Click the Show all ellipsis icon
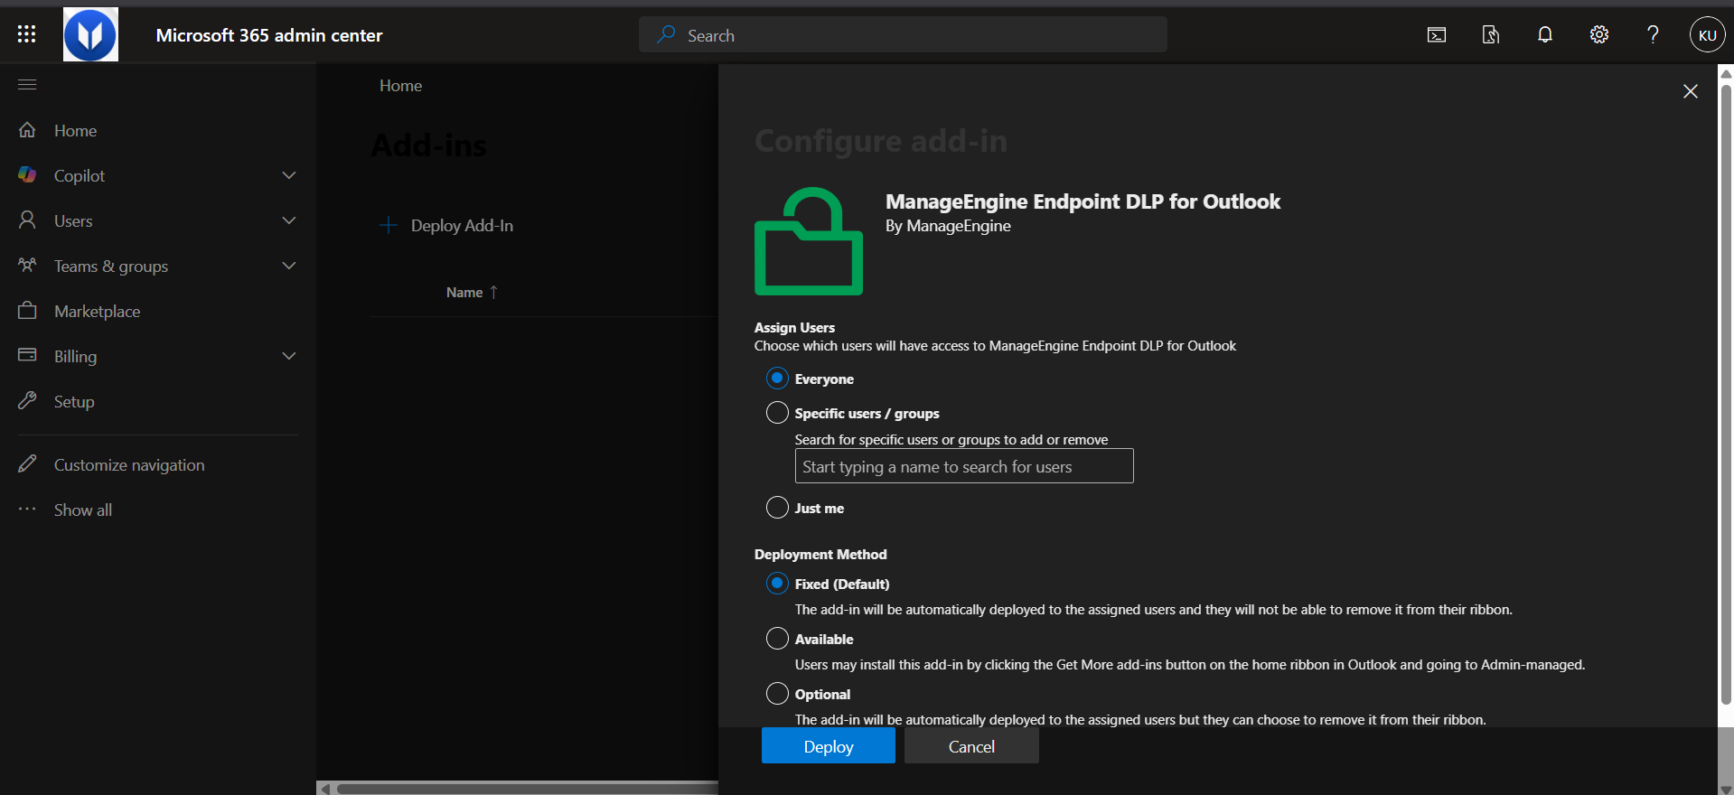 (x=28, y=509)
